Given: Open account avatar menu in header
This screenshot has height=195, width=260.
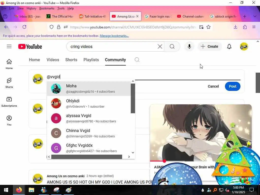Looking at the screenshot, I should point(244,47).
